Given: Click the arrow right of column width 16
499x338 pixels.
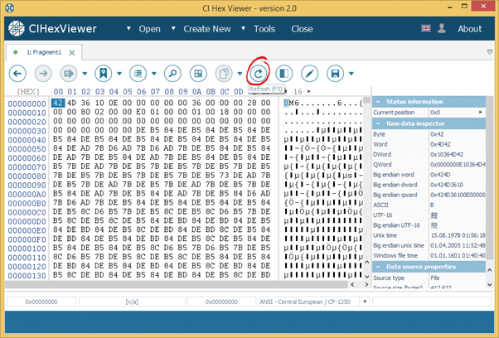Looking at the screenshot, I should pos(308,91).
